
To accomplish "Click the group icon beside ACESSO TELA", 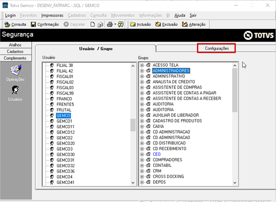I will [148, 65].
